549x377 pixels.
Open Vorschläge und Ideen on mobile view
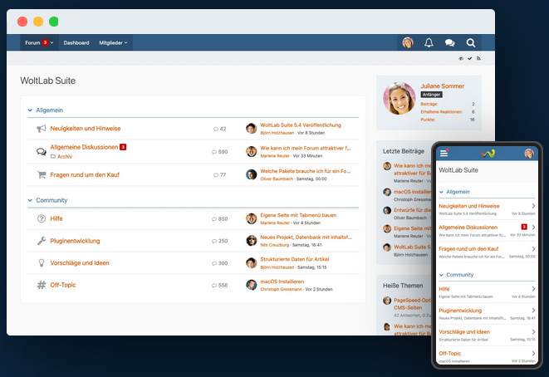click(x=464, y=332)
